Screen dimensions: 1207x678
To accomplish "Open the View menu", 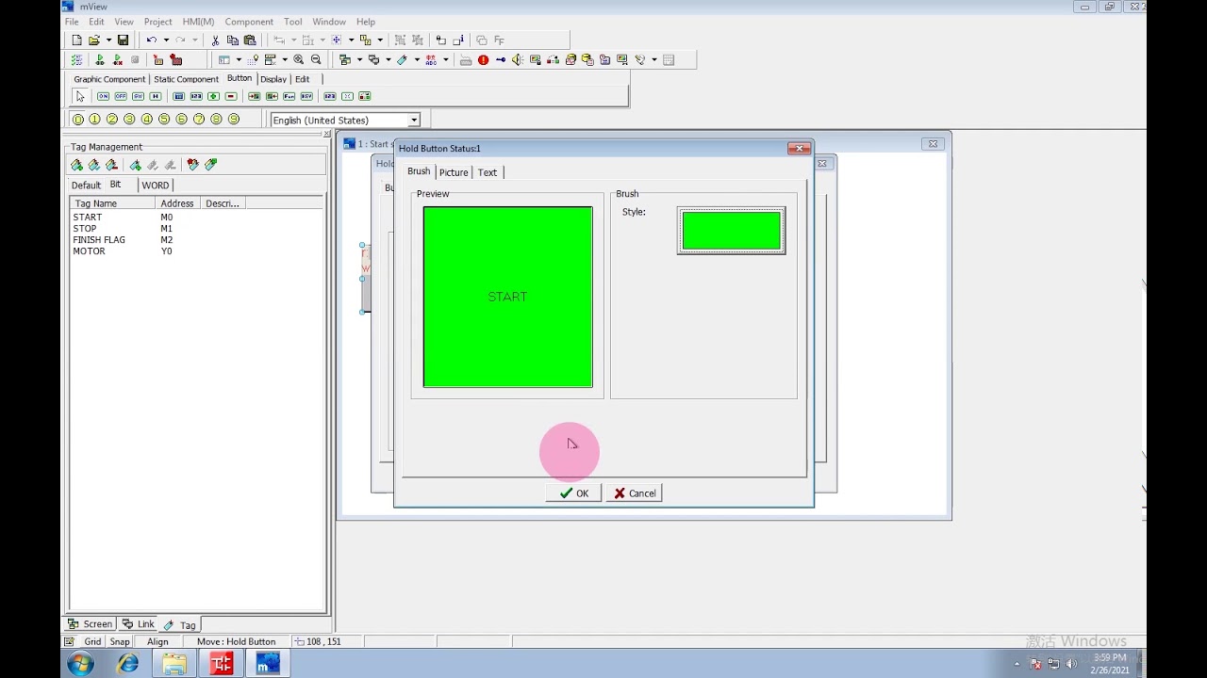I will pos(124,22).
